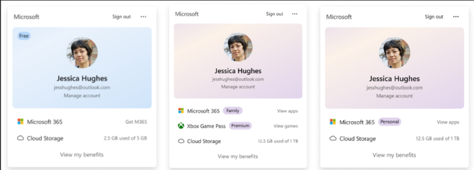The width and height of the screenshot is (474, 170).
Task: Open View my benefits in the Family card
Action: point(238,157)
